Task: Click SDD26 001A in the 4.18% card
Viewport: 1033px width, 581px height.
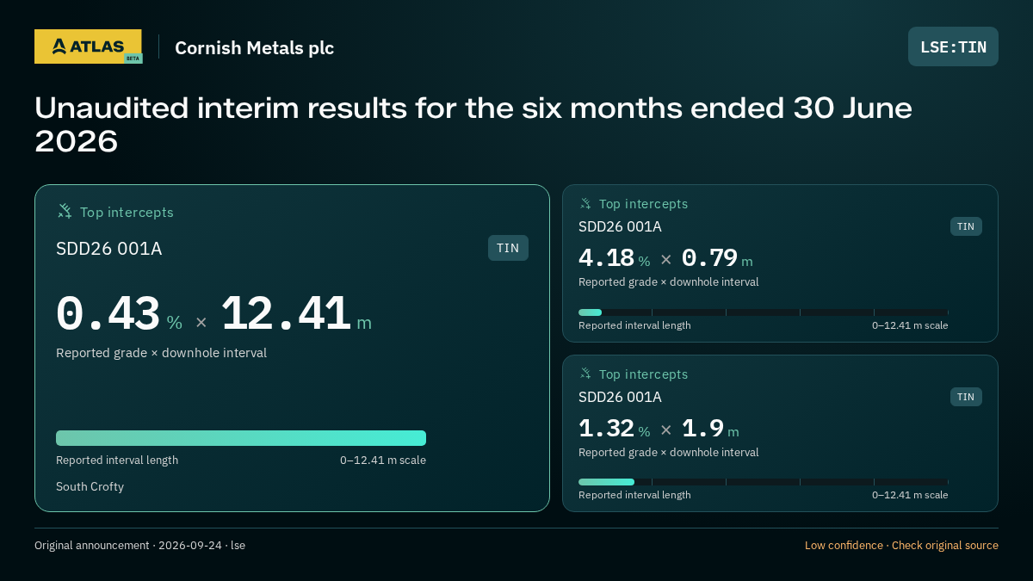Action: [x=620, y=226]
